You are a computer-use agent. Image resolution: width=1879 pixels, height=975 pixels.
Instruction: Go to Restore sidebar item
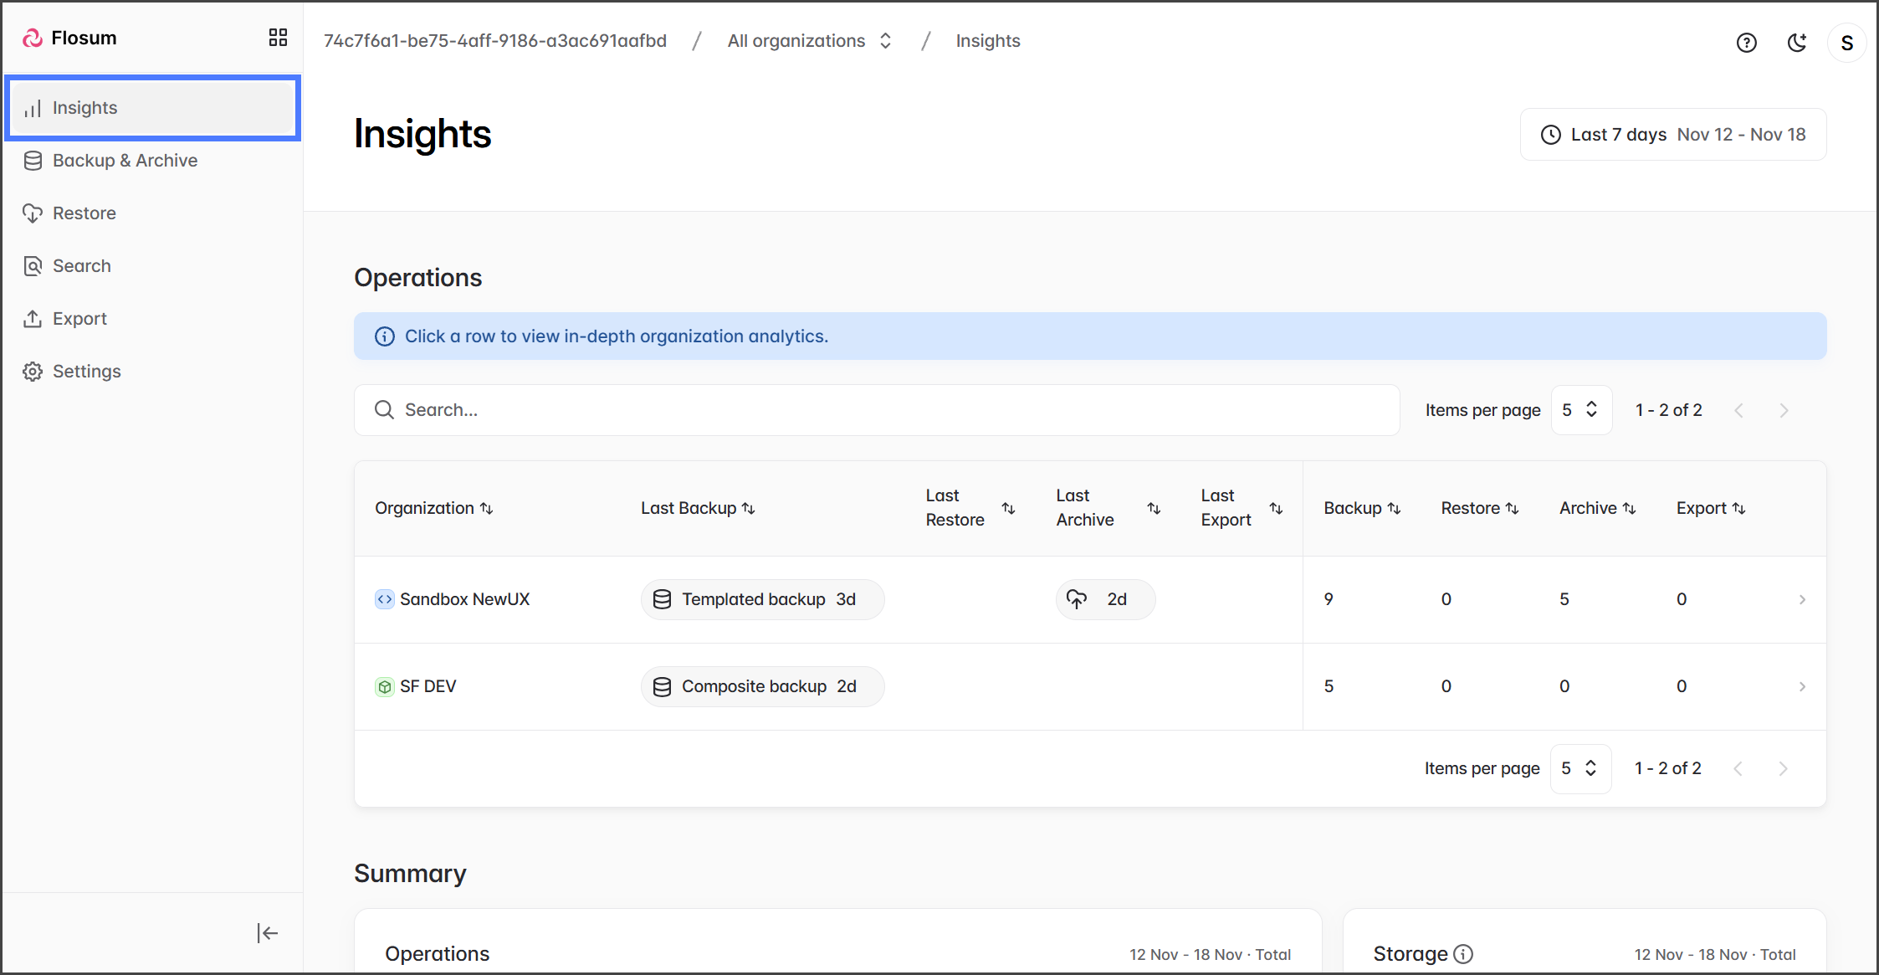pos(84,213)
